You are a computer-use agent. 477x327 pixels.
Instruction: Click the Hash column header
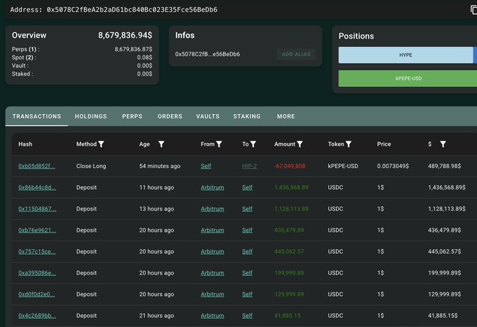(25, 144)
